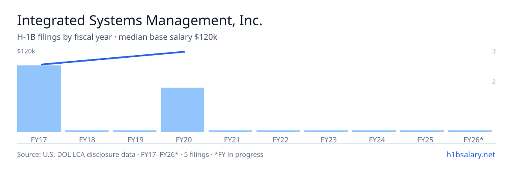Click the right axis value 2
This screenshot has width=513, height=171.
[494, 82]
